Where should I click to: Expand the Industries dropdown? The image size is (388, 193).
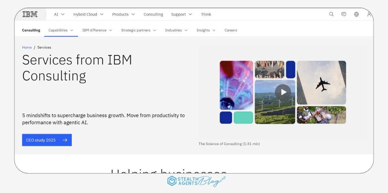coord(176,30)
